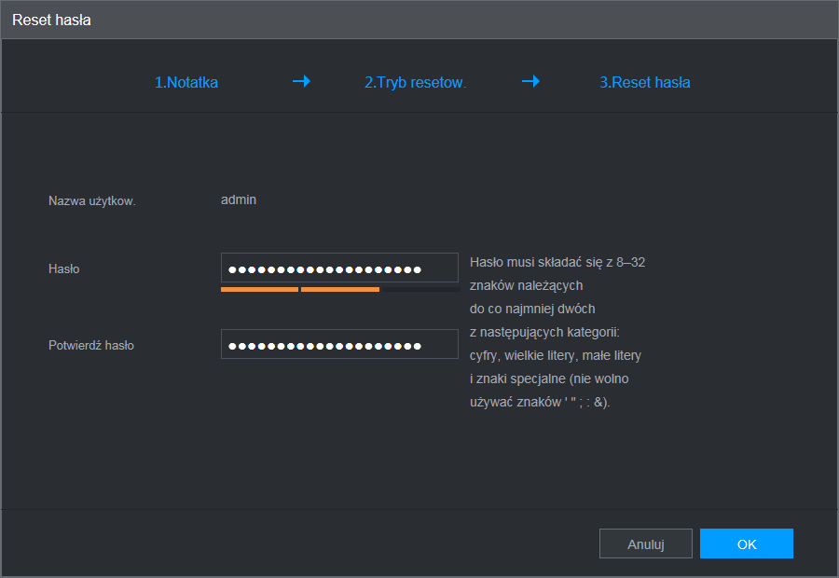The height and width of the screenshot is (578, 839).
Task: Click the Potwierdź hasło label
Action: 91,345
